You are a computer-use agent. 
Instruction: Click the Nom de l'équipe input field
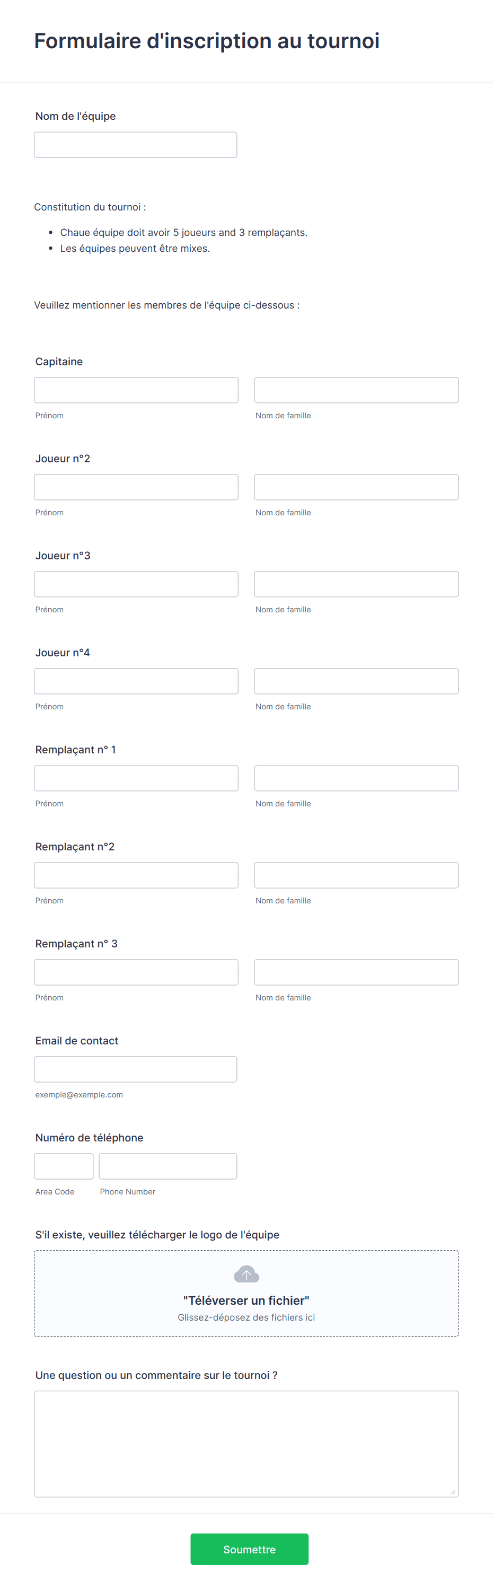(135, 144)
